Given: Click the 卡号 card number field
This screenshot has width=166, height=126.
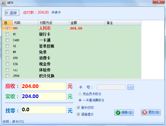Looking at the screenshot, I should (x=111, y=87).
